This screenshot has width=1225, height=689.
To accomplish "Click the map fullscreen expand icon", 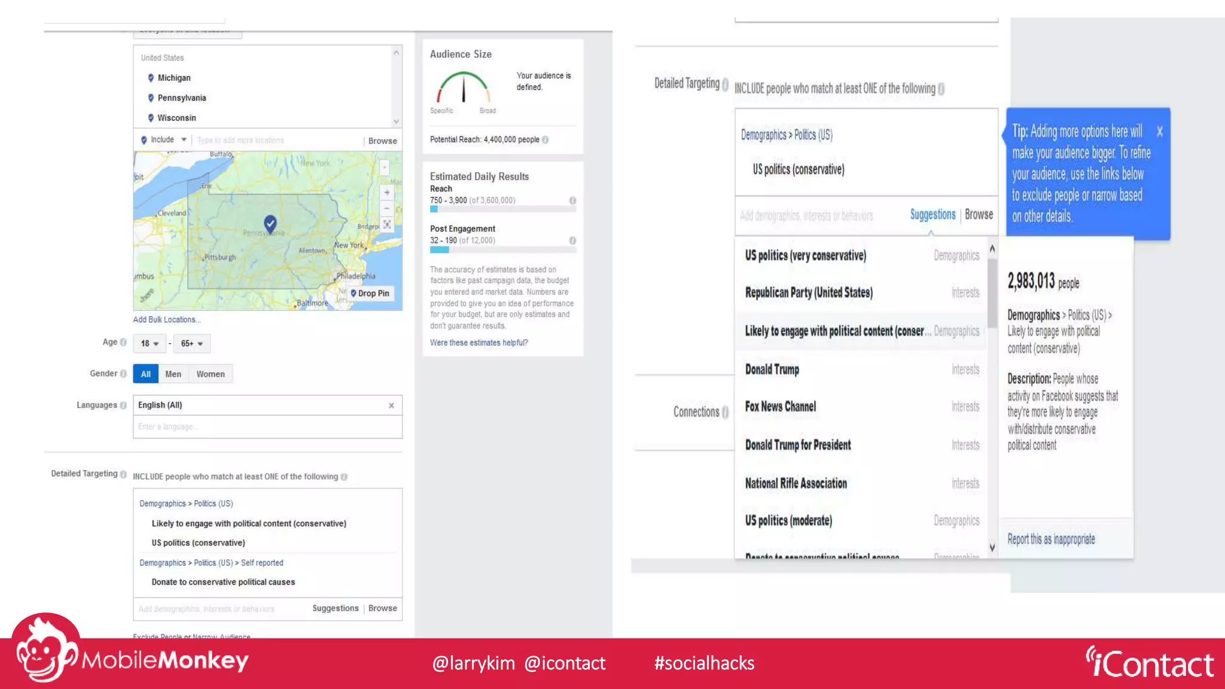I will pos(386,224).
